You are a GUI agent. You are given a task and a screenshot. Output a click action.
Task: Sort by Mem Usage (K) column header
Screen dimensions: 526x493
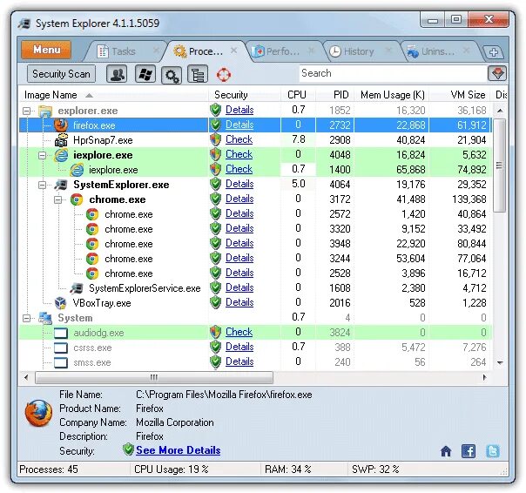tap(392, 95)
